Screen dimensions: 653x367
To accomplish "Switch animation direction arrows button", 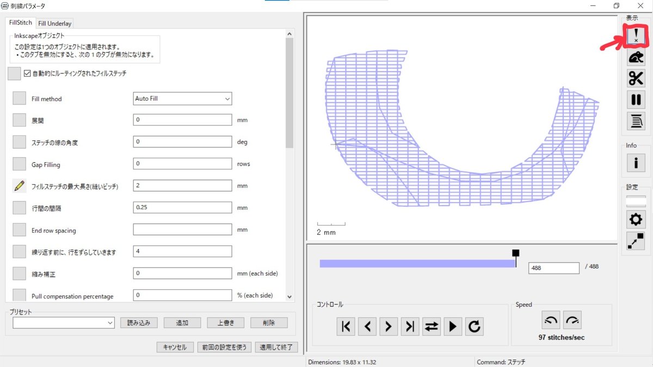I will [432, 326].
